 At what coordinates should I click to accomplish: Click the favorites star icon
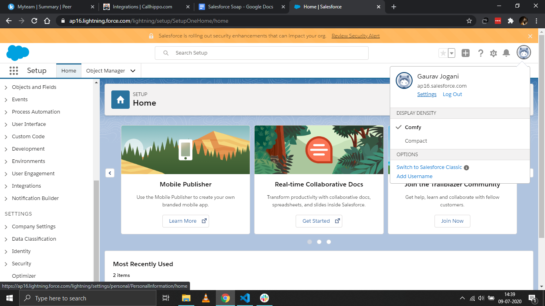[x=443, y=53]
